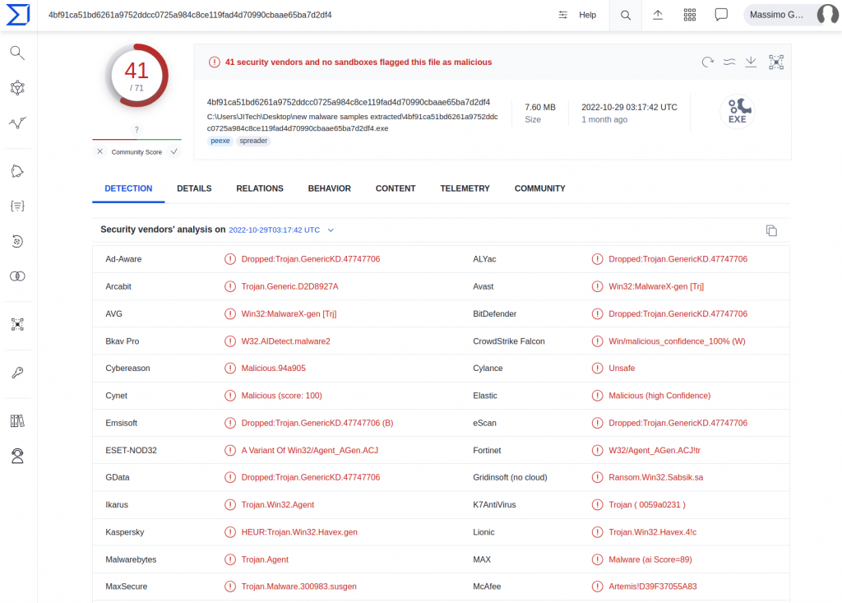Click the reanalyze refresh icon
The width and height of the screenshot is (842, 603).
[x=708, y=63]
